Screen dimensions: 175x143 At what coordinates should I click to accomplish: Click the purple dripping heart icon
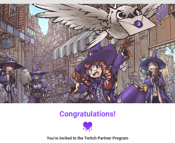point(87,126)
